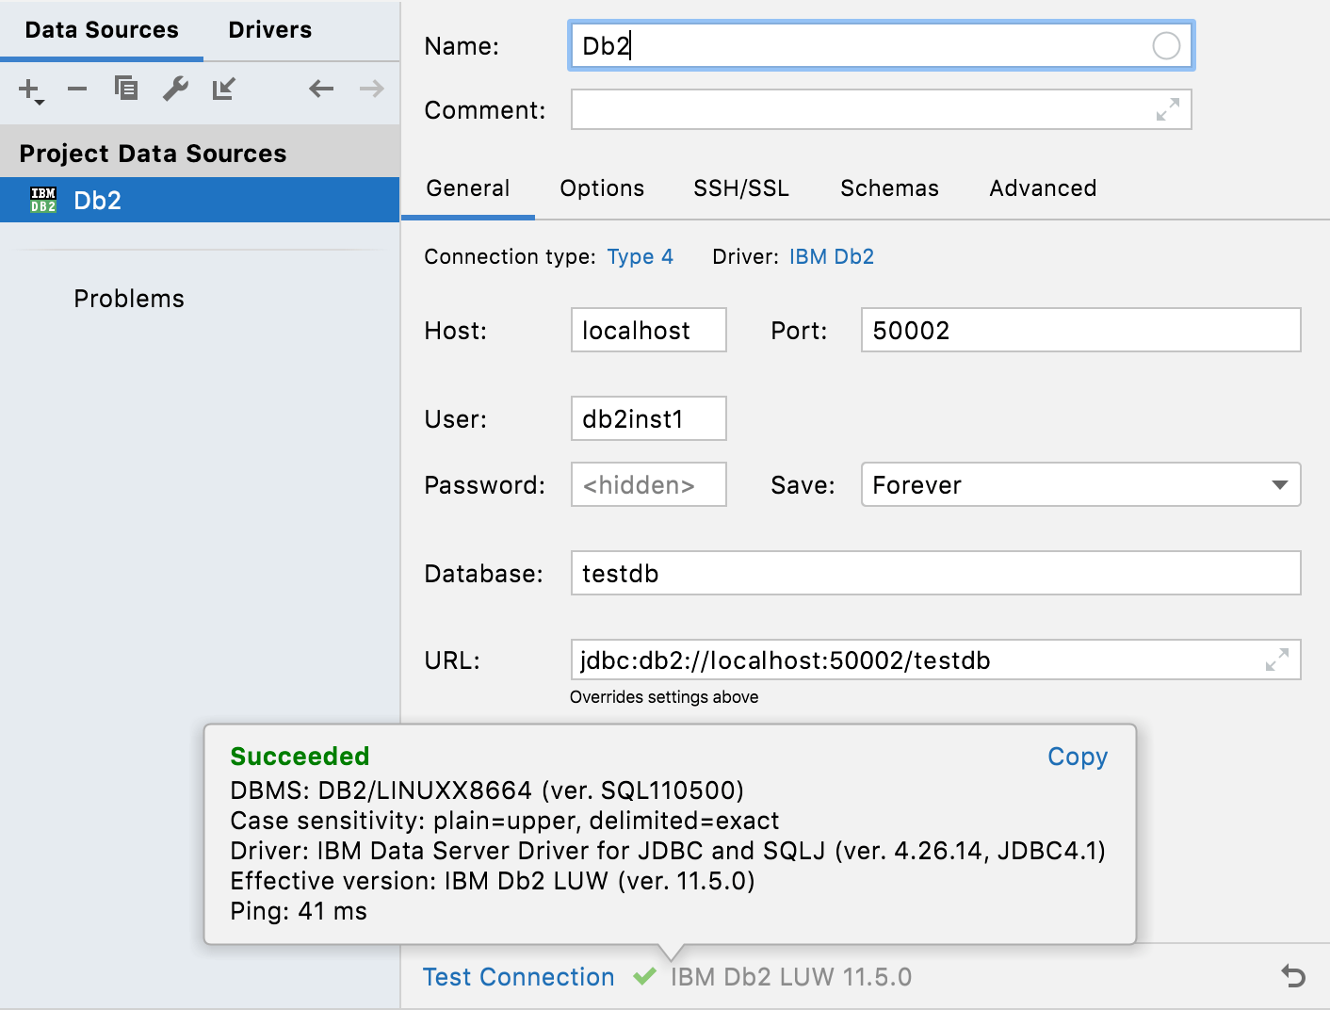
Task: Duplicate the Db2 data source
Action: click(126, 88)
